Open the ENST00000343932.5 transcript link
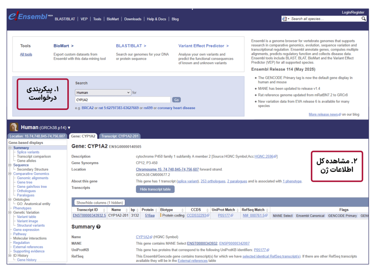Image resolution: width=377 pixels, height=273 pixels. 89,215
